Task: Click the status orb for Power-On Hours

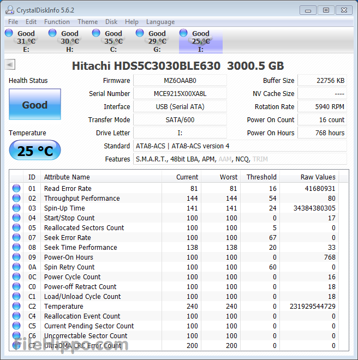Action: pos(16,257)
